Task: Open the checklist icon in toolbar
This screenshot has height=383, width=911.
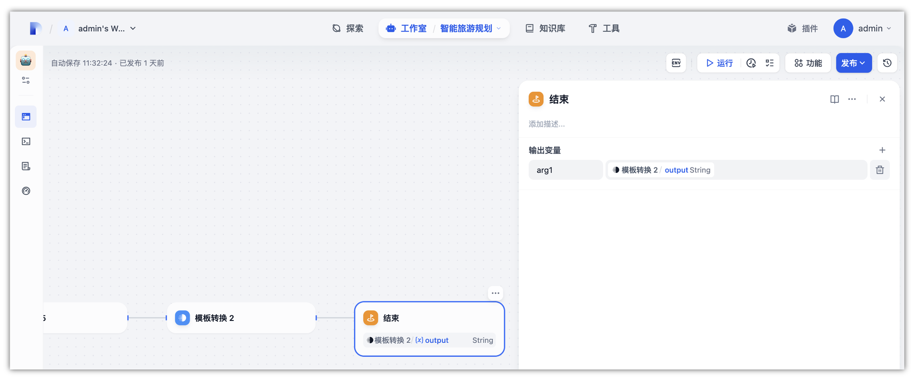Action: click(x=770, y=63)
